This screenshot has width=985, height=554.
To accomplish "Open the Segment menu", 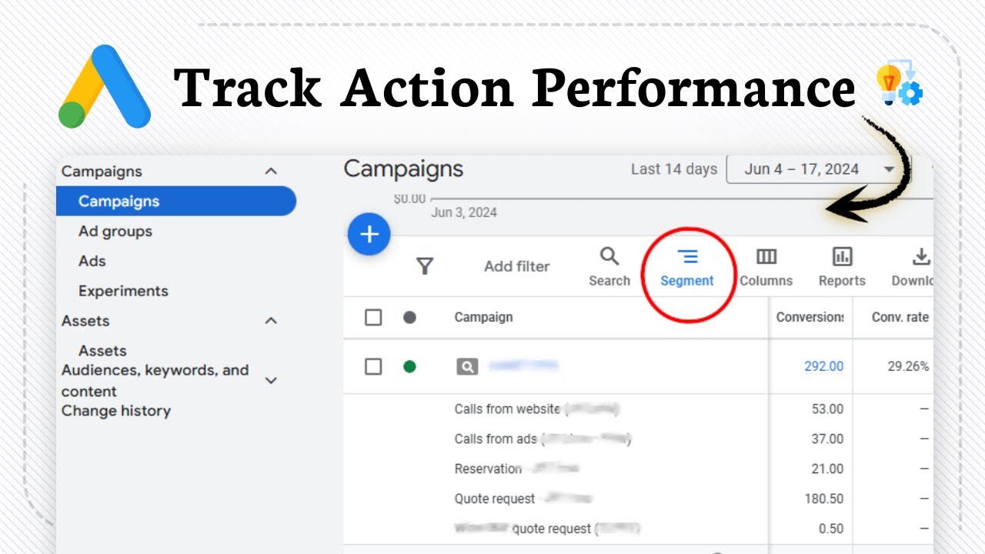I will [687, 267].
